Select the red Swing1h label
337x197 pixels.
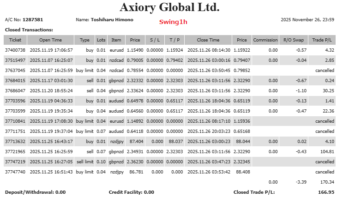tap(173, 22)
